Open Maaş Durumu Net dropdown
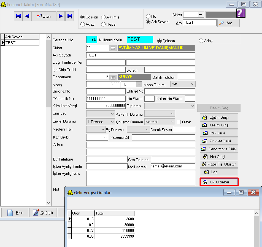Screen dimensions: 262x247 (183, 84)
